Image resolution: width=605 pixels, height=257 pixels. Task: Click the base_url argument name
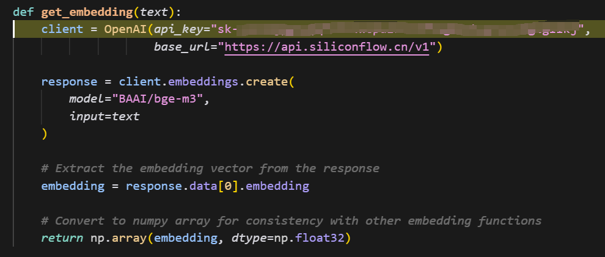(182, 47)
